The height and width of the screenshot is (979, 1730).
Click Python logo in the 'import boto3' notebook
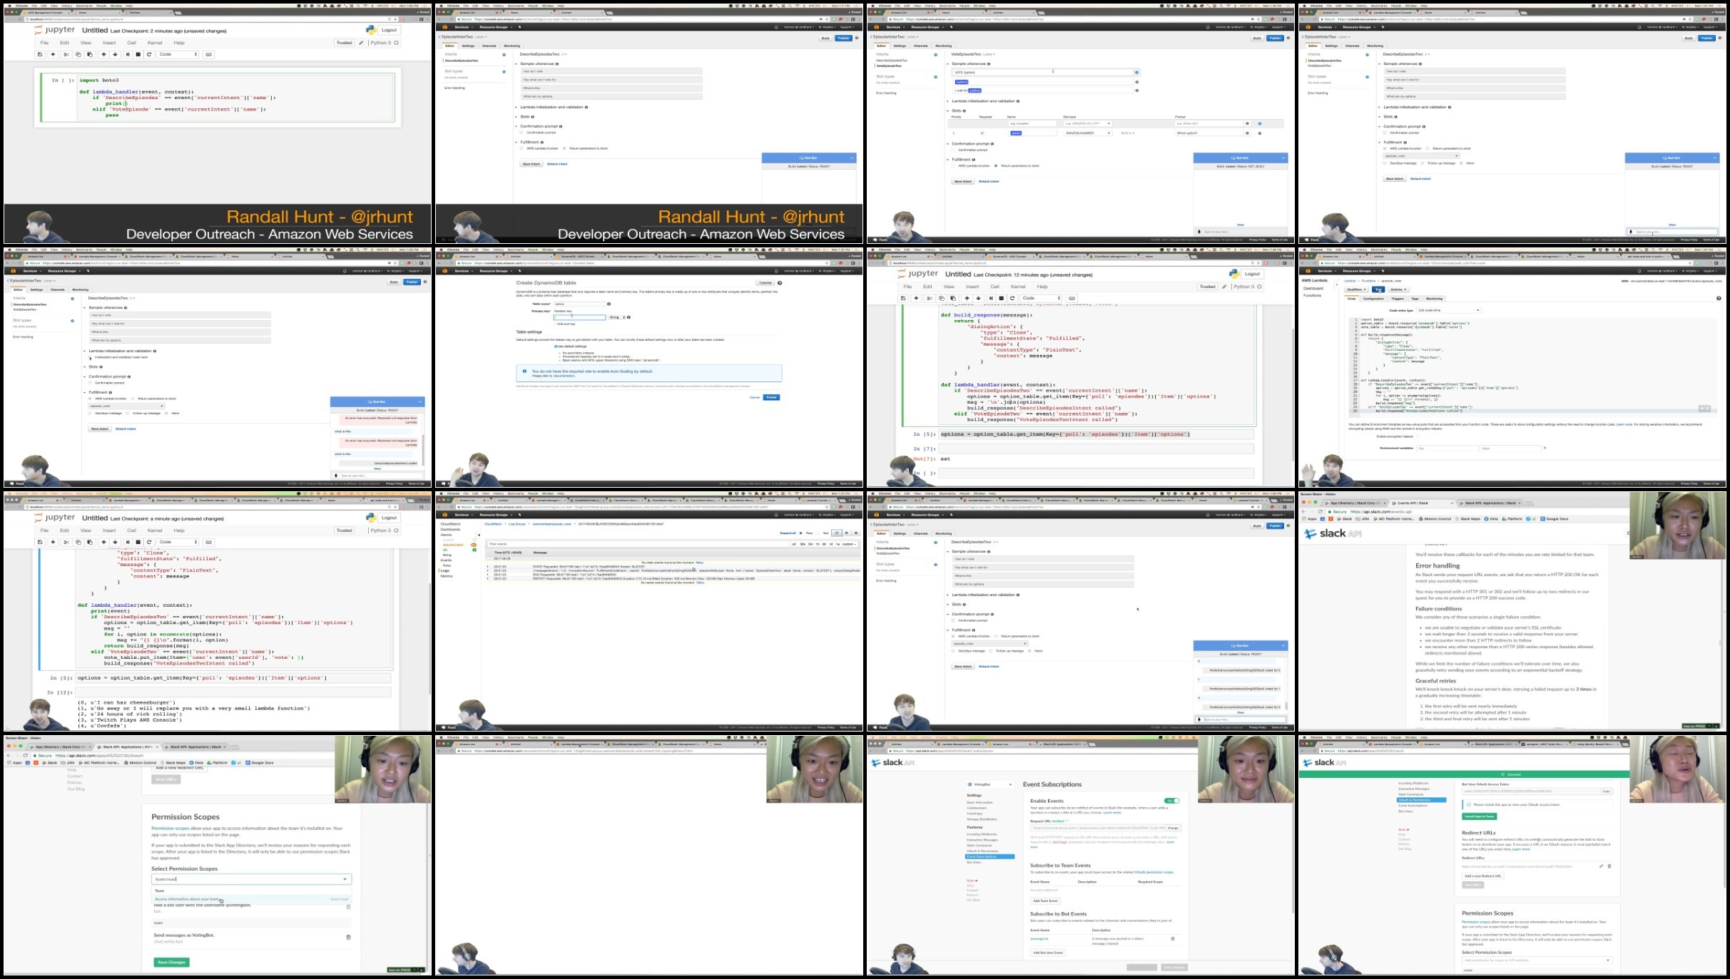click(370, 30)
